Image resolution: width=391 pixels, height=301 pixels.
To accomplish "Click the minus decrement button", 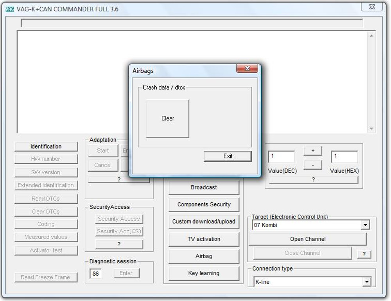I will coord(313,165).
